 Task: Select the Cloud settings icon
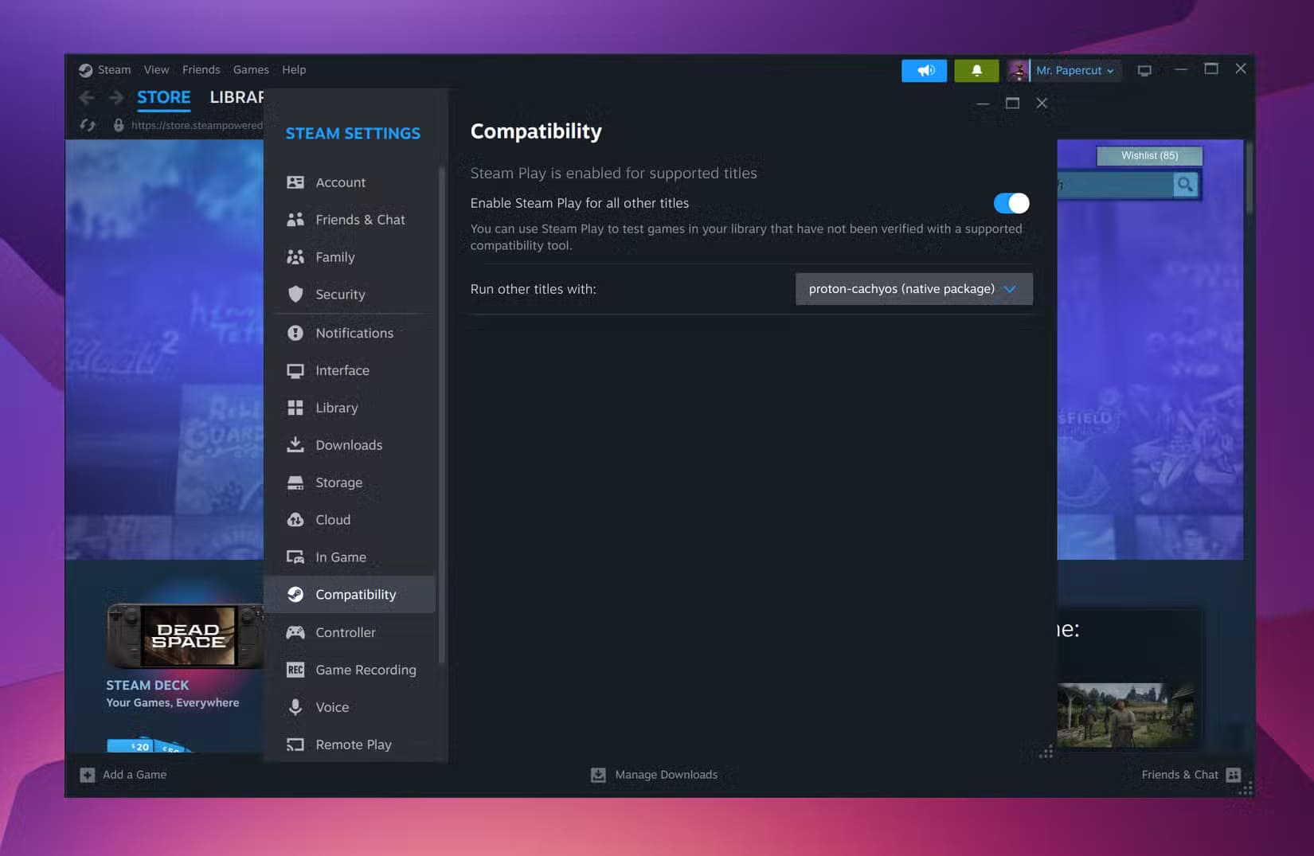coord(295,520)
